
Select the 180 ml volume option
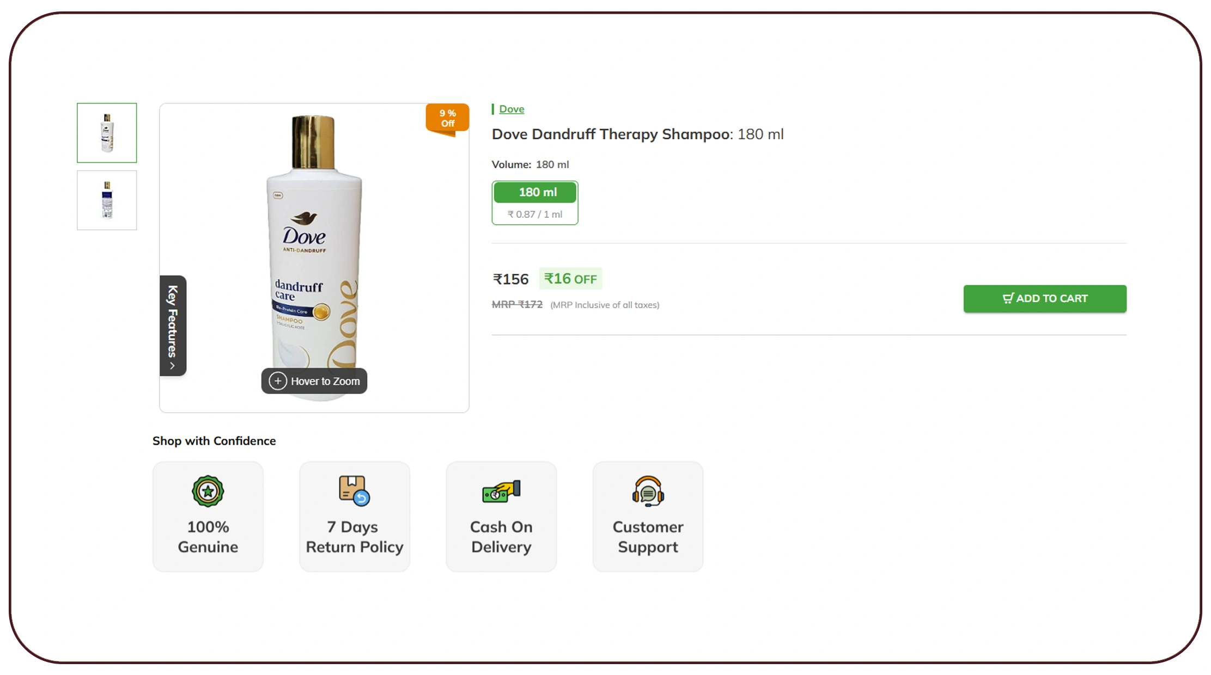coord(534,202)
